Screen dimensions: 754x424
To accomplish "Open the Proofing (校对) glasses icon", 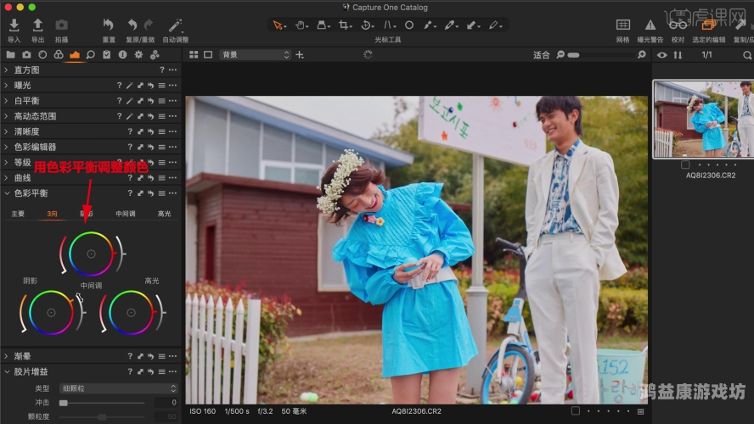I will tap(677, 25).
